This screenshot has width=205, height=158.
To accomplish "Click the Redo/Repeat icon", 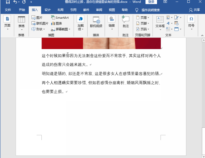I will (x=24, y=2).
